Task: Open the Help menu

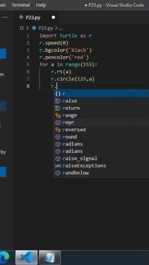Action: click(41, 5)
